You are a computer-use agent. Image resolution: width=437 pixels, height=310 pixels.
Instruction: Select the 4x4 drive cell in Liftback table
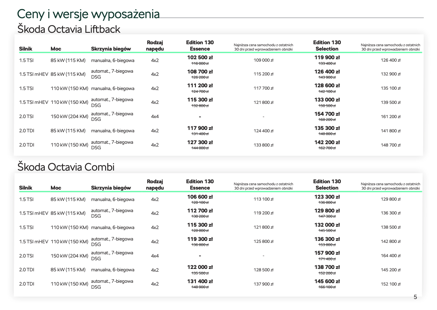(x=155, y=116)
